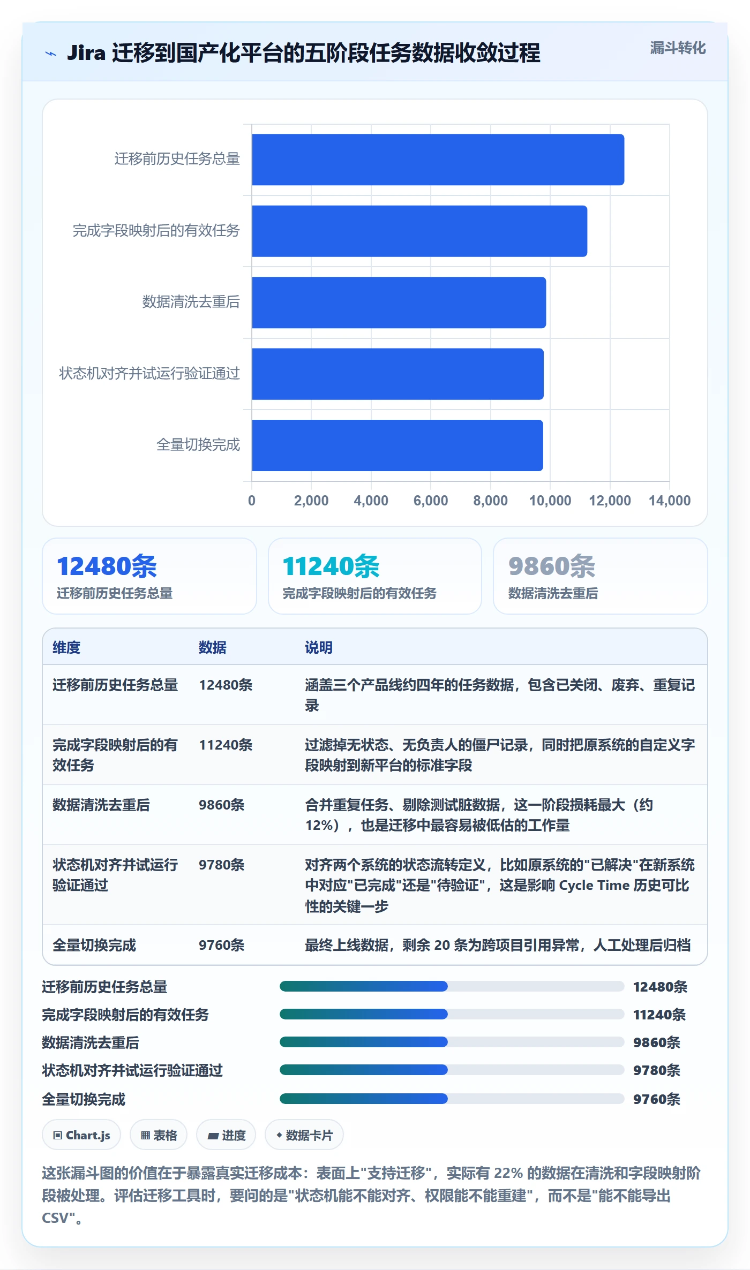
Task: Click the 迁移前历史任务总量 progress bar
Action: [x=452, y=986]
